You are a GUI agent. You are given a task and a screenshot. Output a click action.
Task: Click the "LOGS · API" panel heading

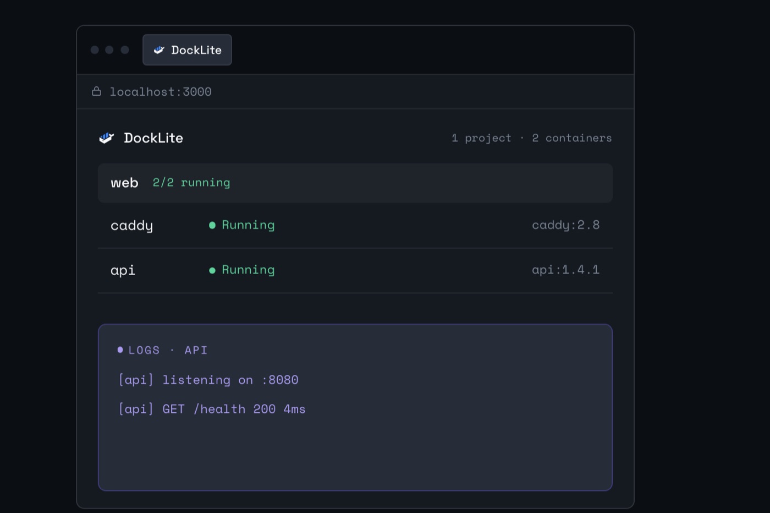tap(168, 350)
